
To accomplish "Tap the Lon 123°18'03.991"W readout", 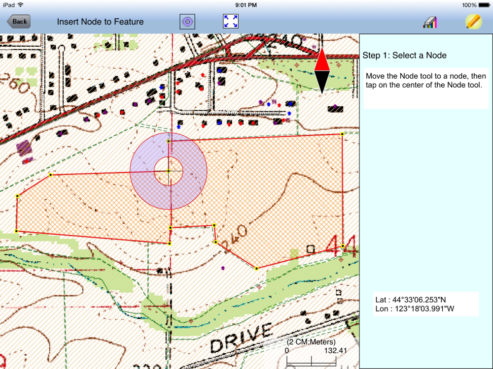I will (x=415, y=309).
